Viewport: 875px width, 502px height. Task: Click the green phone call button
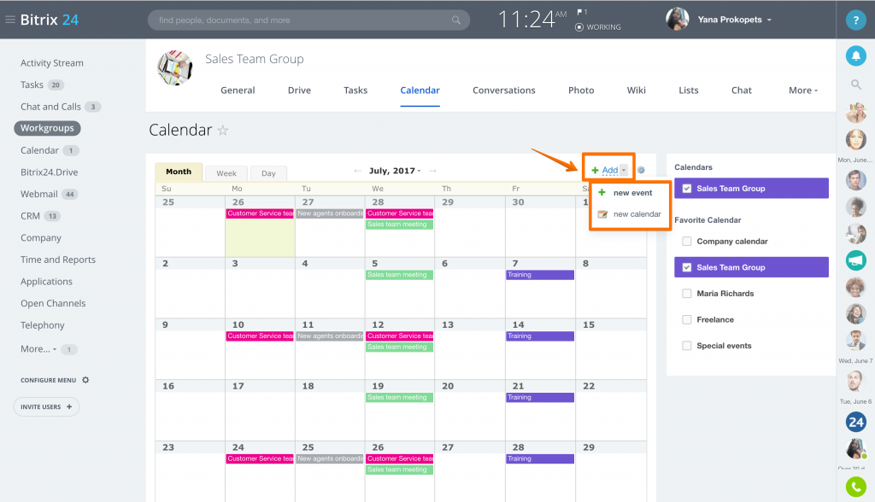(855, 487)
